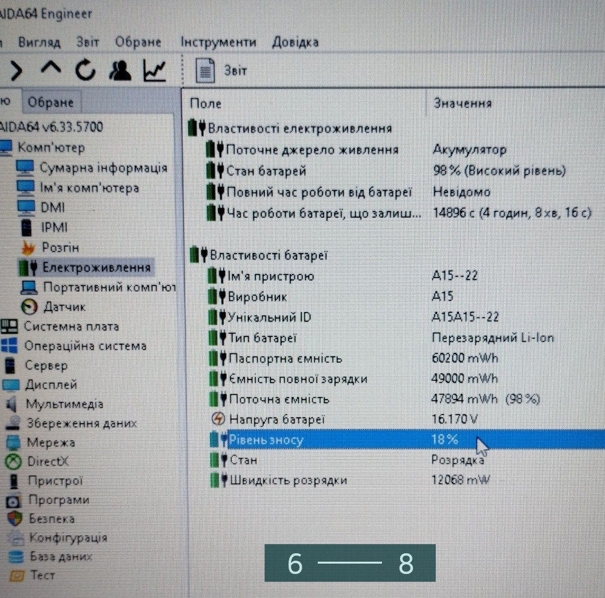Click the line chart icon on the toolbar
The height and width of the screenshot is (598, 605).
point(155,70)
